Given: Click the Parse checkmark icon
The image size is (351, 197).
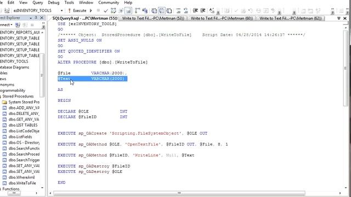Looking at the screenshot, I should point(106,10).
